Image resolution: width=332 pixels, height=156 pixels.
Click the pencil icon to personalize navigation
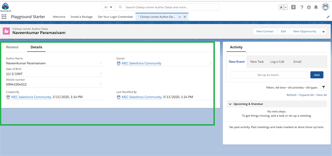click(328, 17)
